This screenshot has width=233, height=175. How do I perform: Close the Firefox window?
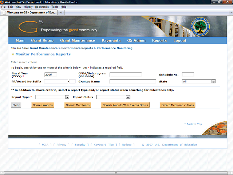(x=227, y=2)
